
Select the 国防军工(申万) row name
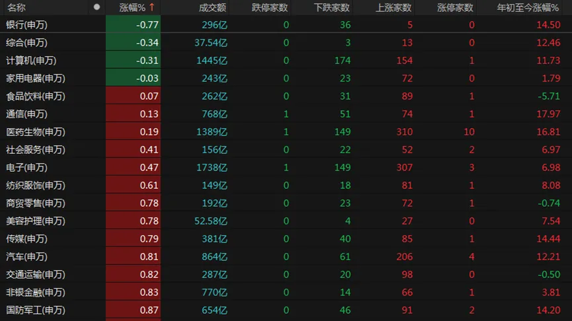[x=36, y=310]
